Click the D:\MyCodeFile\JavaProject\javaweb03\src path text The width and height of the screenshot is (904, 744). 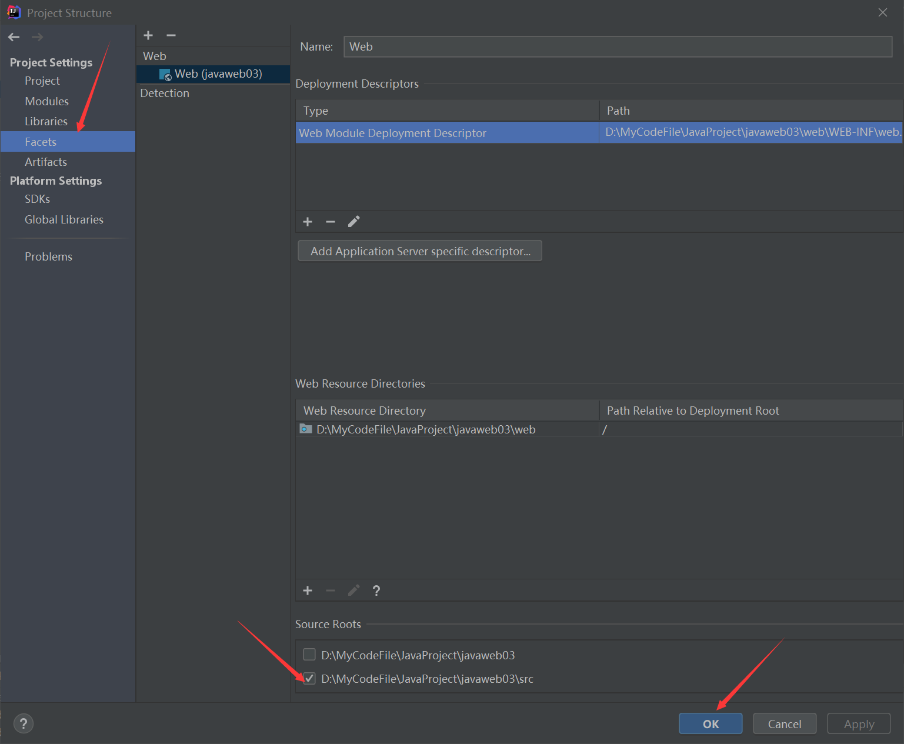[428, 679]
